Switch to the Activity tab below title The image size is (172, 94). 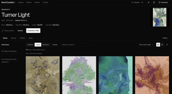pos(13,38)
